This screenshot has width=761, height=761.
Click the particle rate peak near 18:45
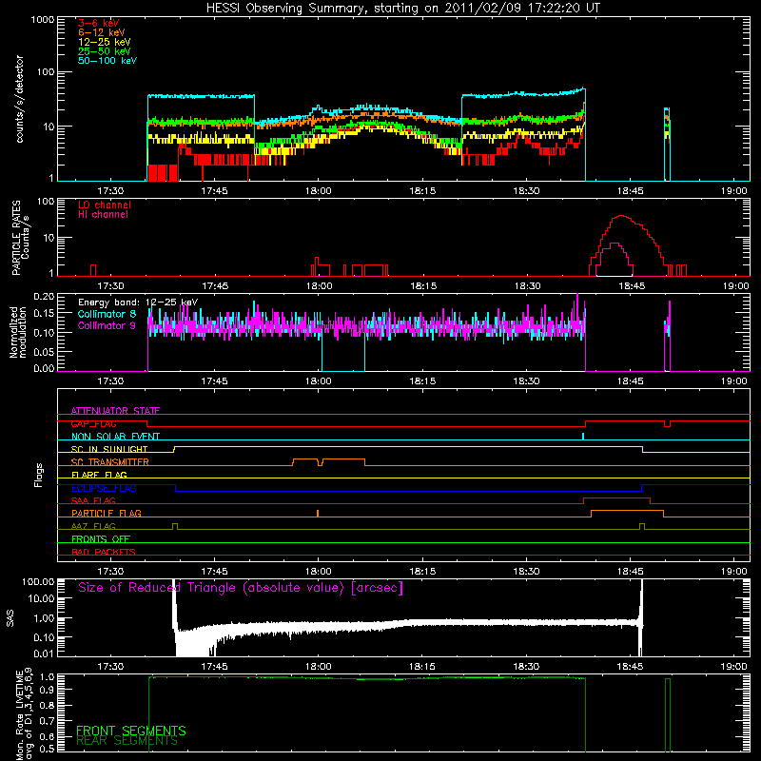(x=621, y=216)
